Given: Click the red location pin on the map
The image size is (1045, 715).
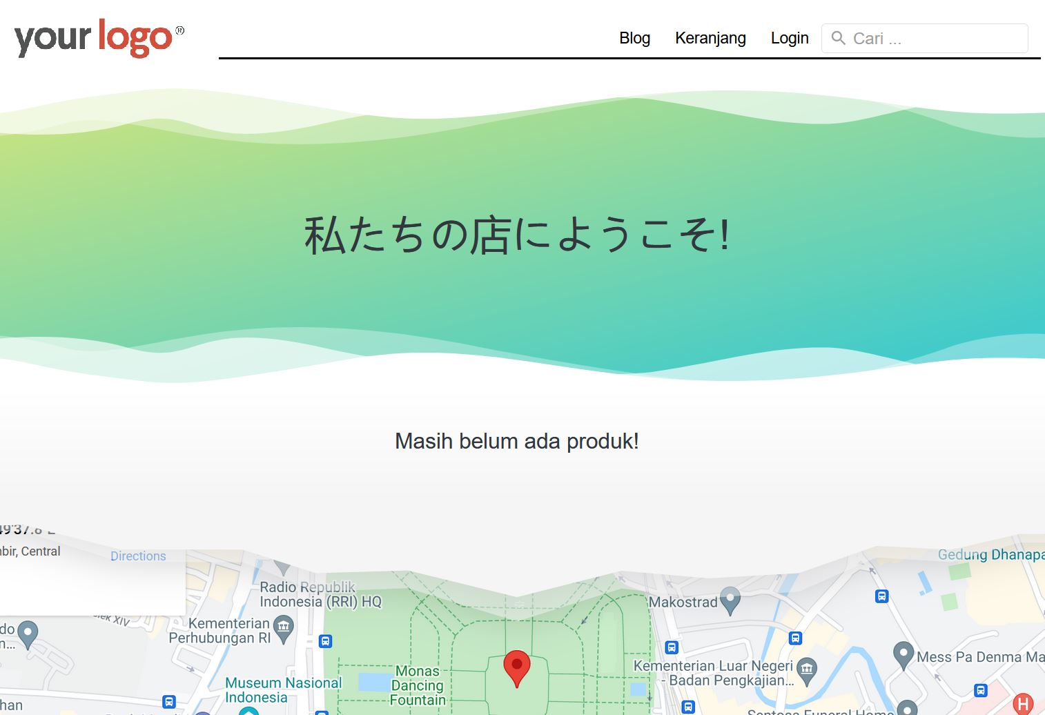Looking at the screenshot, I should pos(516,667).
